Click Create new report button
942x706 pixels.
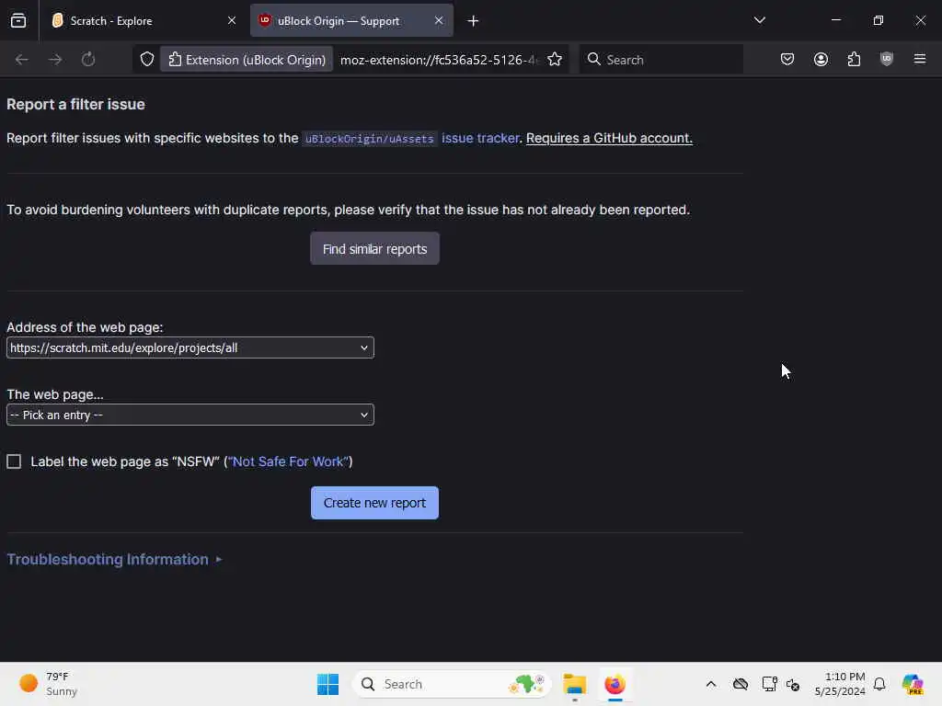[x=375, y=503]
